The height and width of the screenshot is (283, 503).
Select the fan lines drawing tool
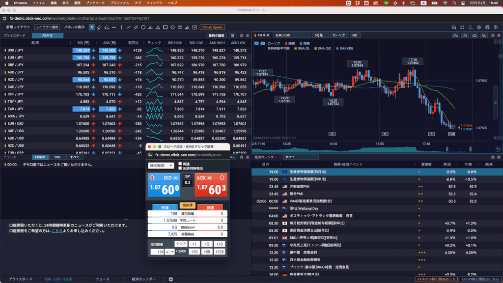[187, 28]
